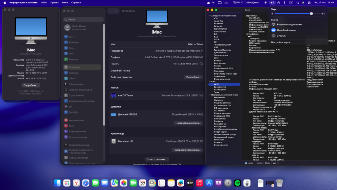This screenshot has width=337, height=190.
Task: Click Подробнее next to Действие гарантии
Action: point(193,77)
